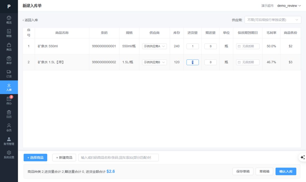Viewport: 306px width, 182px height.
Task: Click spec cell 550ml/瓶
Action: (x=129, y=46)
